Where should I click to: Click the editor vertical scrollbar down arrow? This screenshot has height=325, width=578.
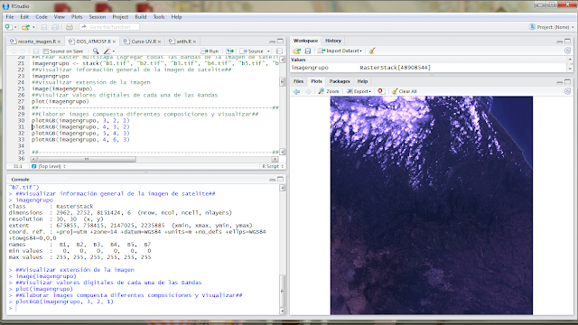tap(283, 152)
